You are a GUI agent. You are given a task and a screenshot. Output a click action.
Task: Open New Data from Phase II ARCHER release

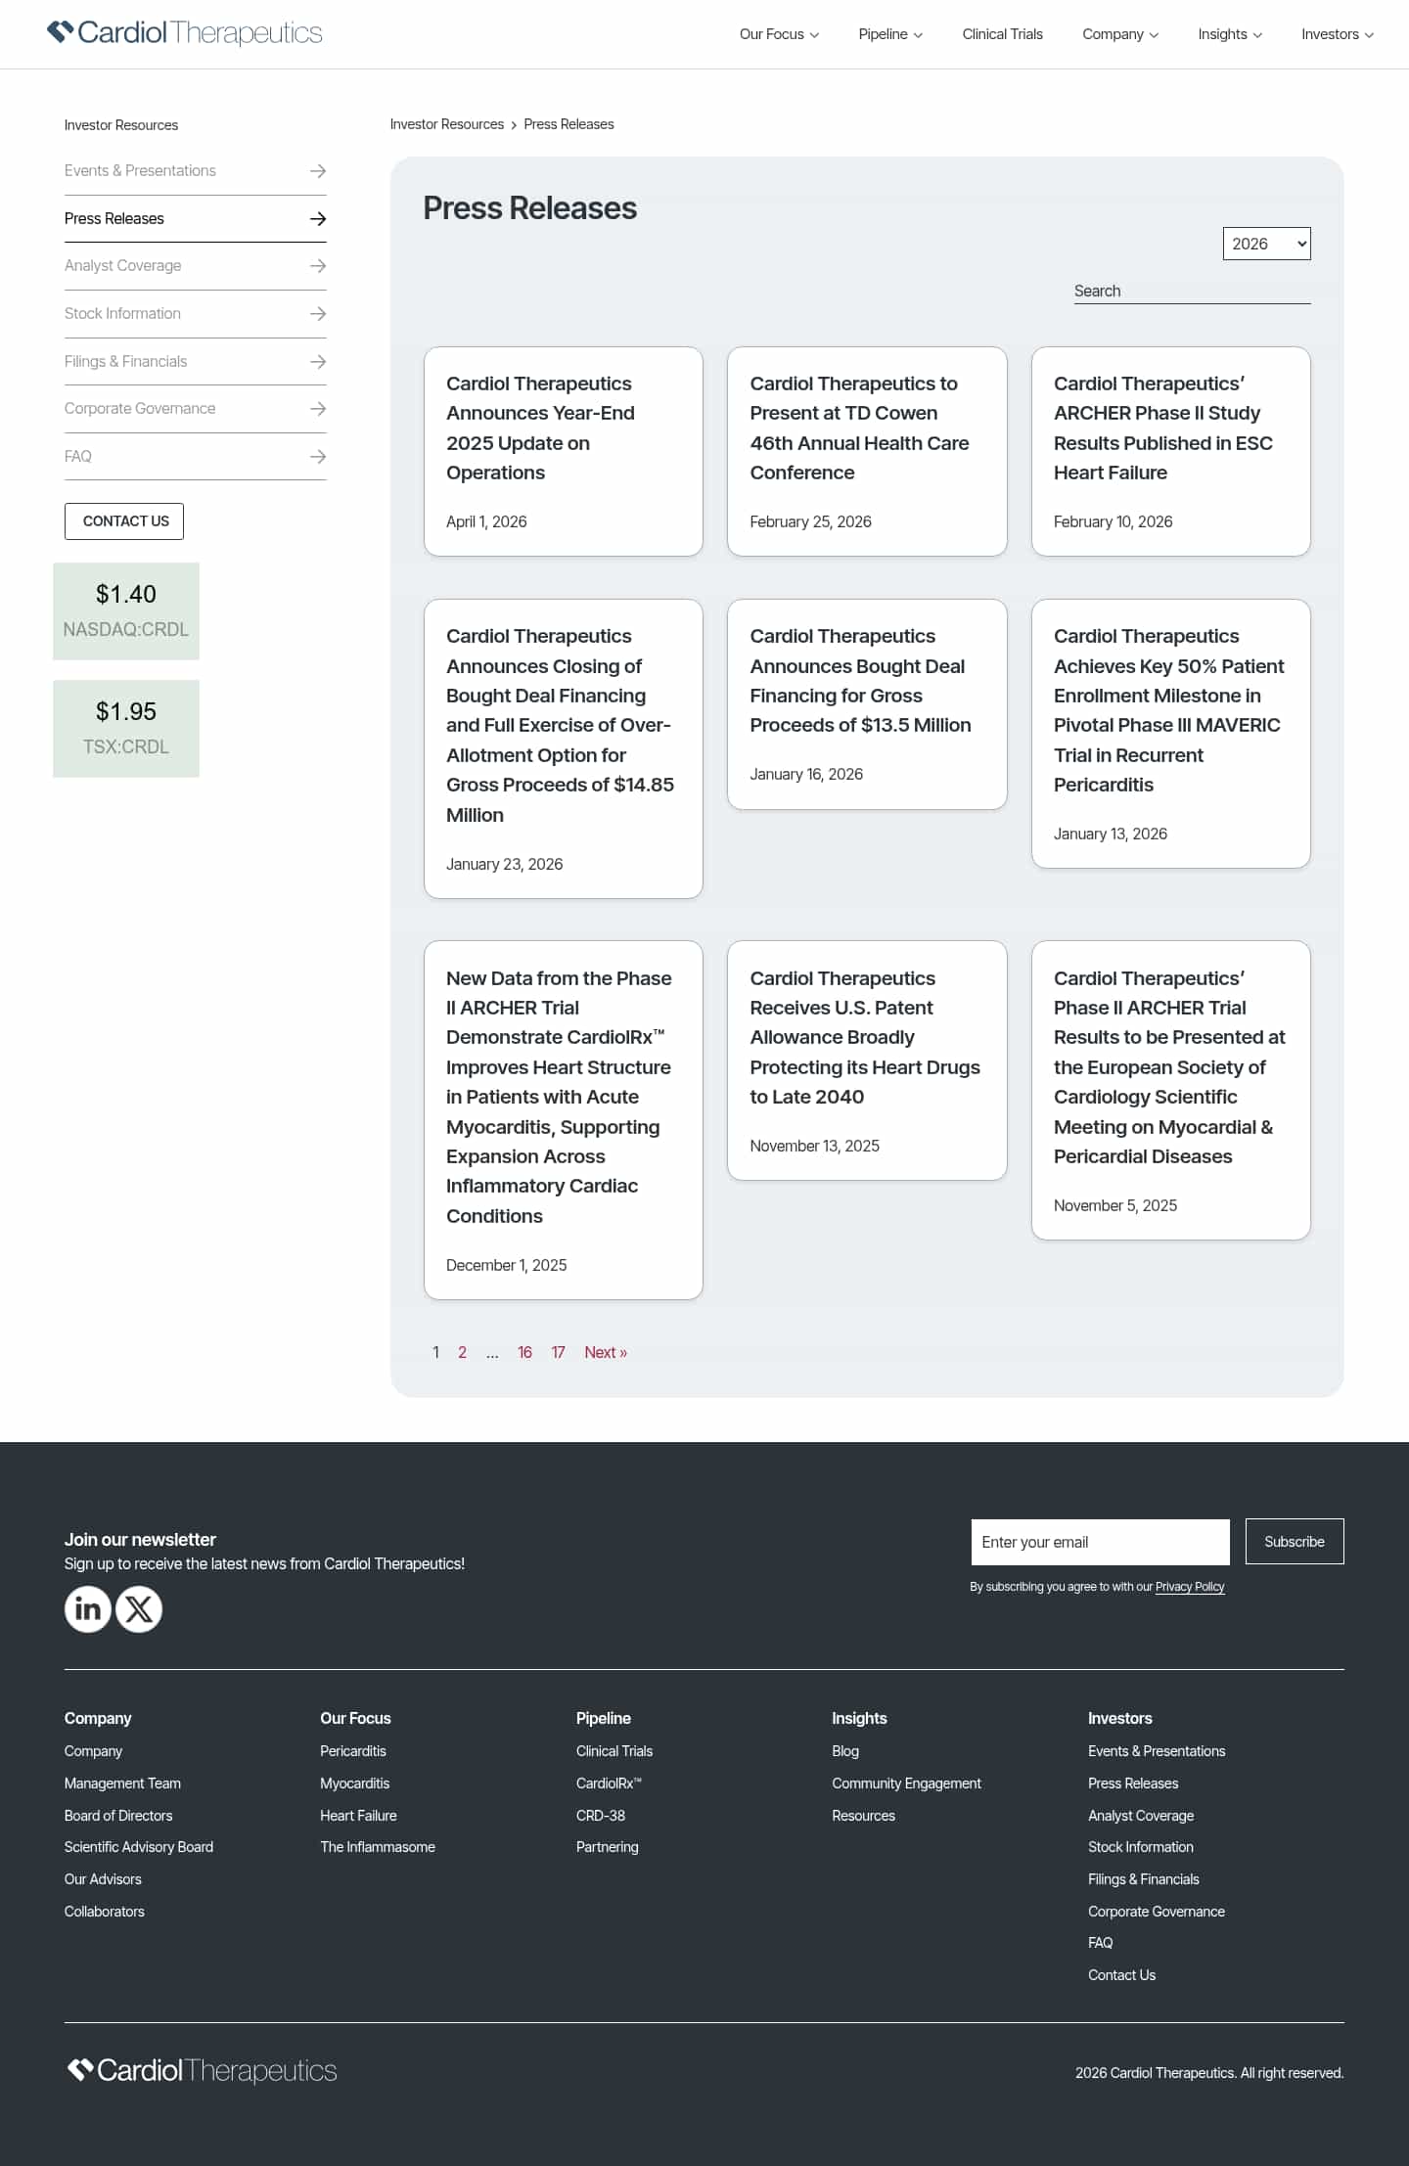coord(564,1119)
